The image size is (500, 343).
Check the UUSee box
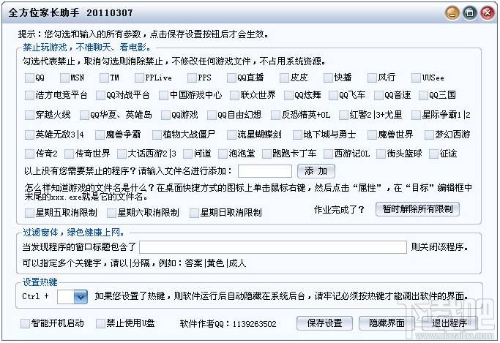tap(416, 78)
